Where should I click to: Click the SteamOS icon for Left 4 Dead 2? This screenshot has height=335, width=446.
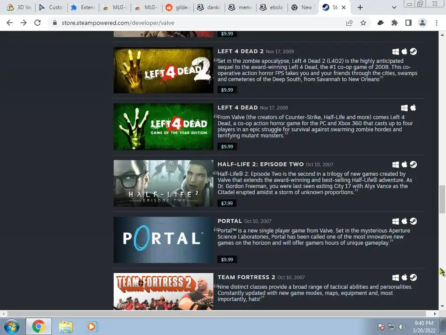pos(413,51)
